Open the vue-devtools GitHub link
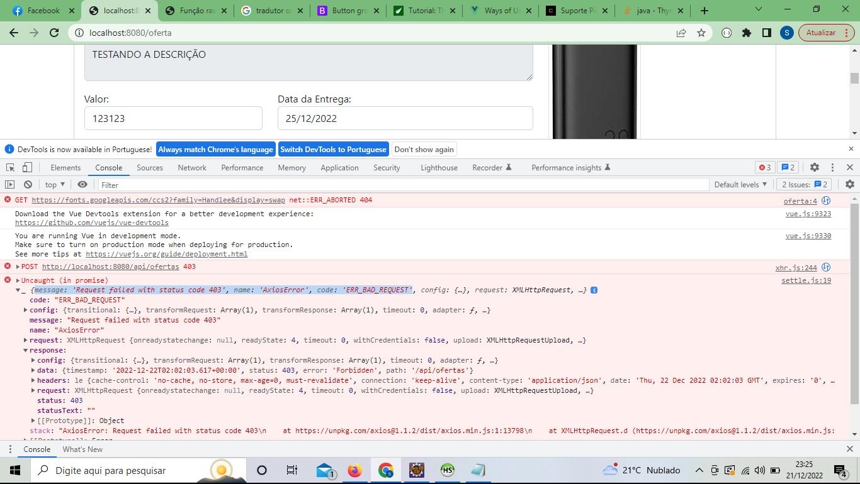 [x=92, y=223]
